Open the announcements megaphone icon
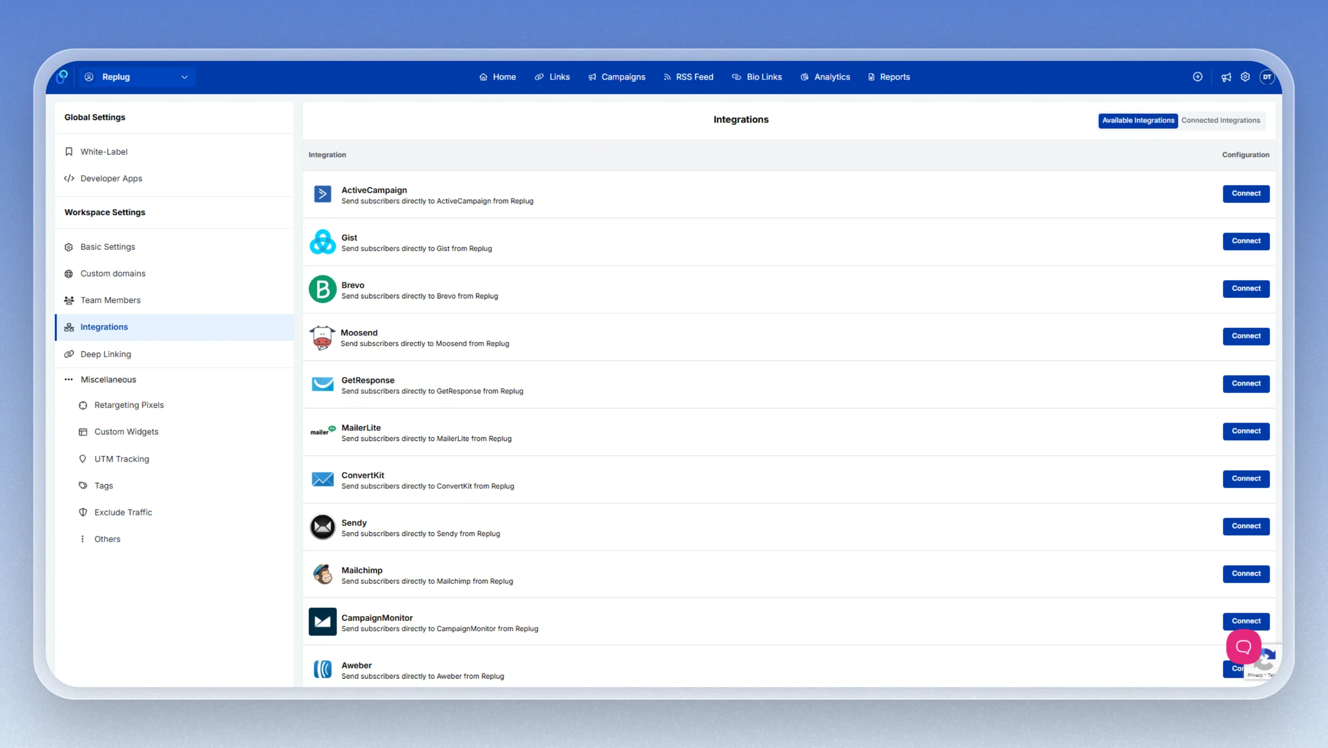The width and height of the screenshot is (1328, 748). (x=1226, y=77)
